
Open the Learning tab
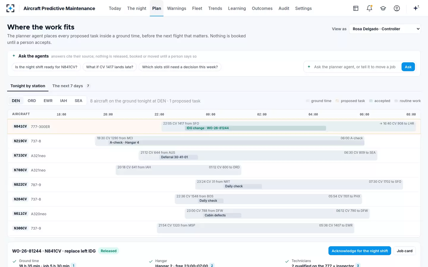click(x=237, y=8)
